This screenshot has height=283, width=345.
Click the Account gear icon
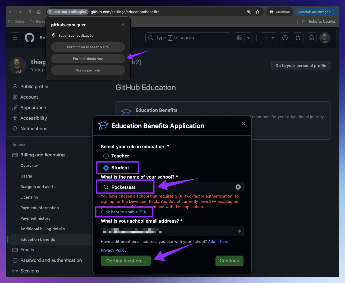15,97
